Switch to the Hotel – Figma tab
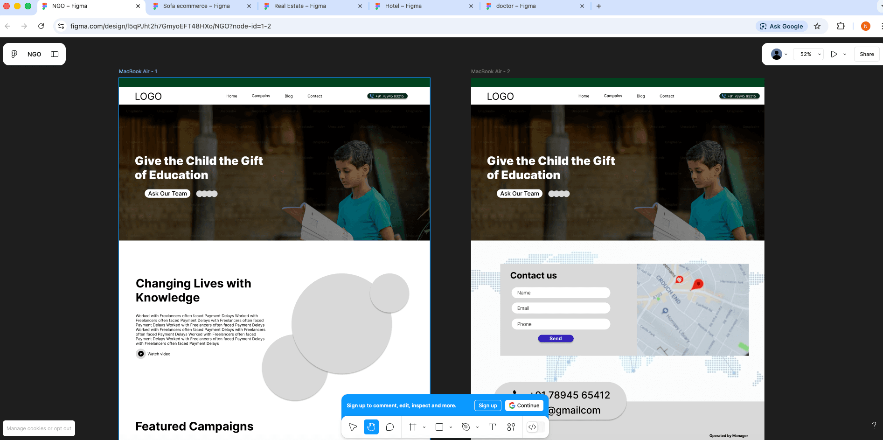This screenshot has height=440, width=883. [424, 6]
